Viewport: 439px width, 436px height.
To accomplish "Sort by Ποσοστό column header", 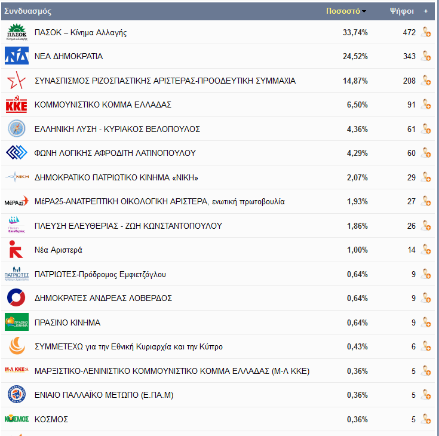I will (x=343, y=11).
